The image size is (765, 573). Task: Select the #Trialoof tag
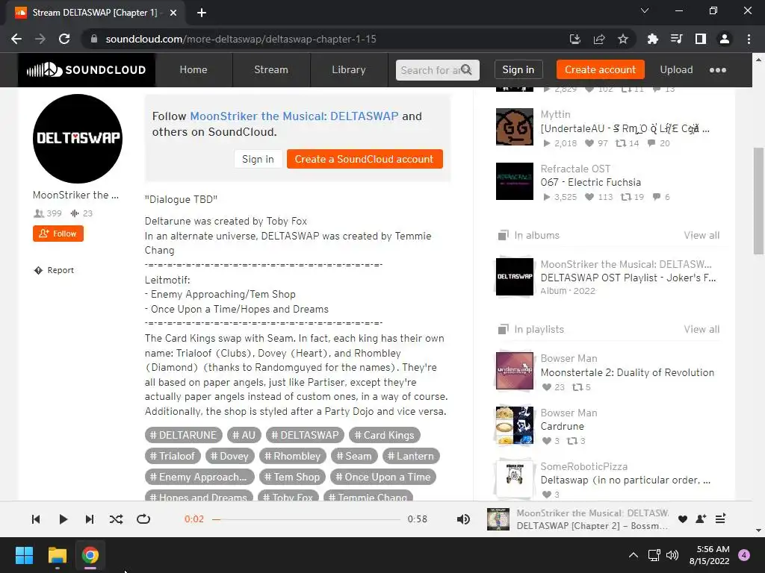point(173,456)
